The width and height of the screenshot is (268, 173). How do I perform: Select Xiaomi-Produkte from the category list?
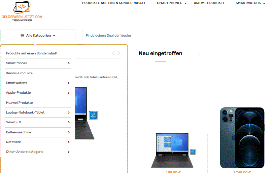click(19, 73)
